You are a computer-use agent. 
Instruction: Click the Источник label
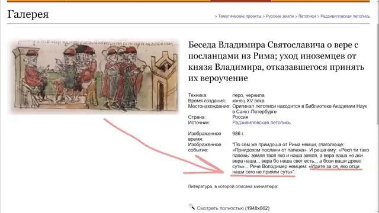click(x=199, y=122)
